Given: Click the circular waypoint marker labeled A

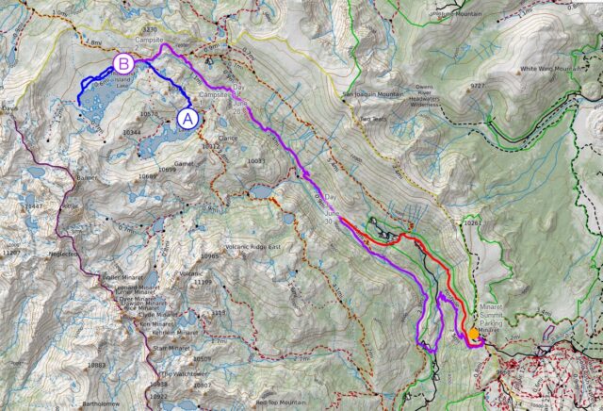Looking at the screenshot, I should coord(187,119).
